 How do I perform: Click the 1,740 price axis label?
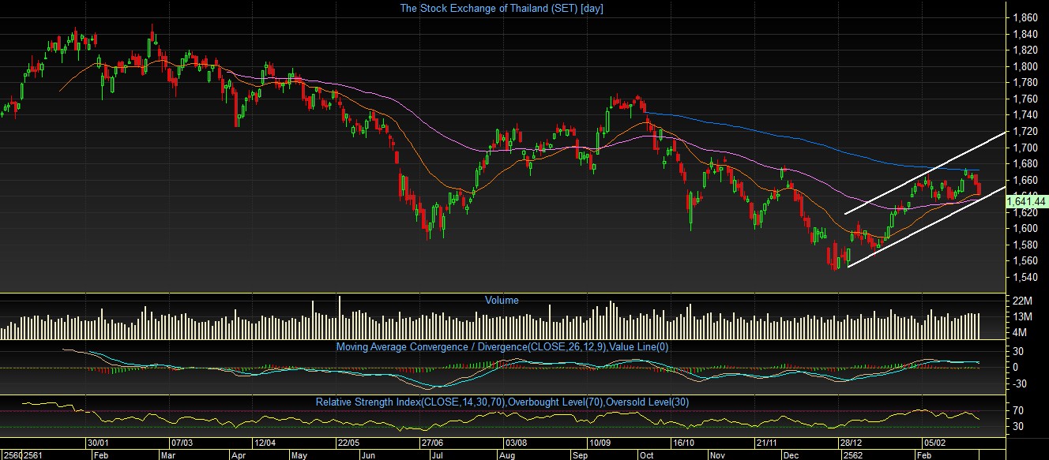(1025, 115)
